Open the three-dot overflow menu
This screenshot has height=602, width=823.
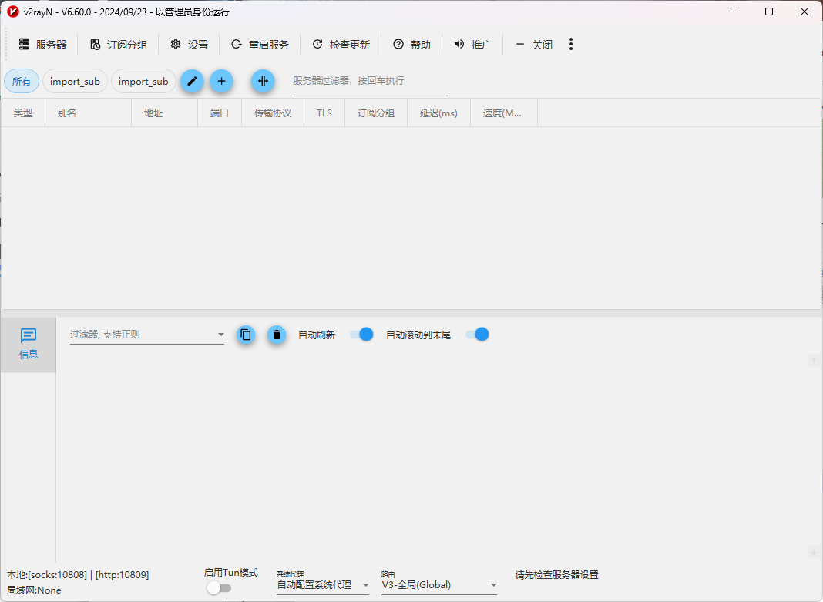tap(571, 44)
